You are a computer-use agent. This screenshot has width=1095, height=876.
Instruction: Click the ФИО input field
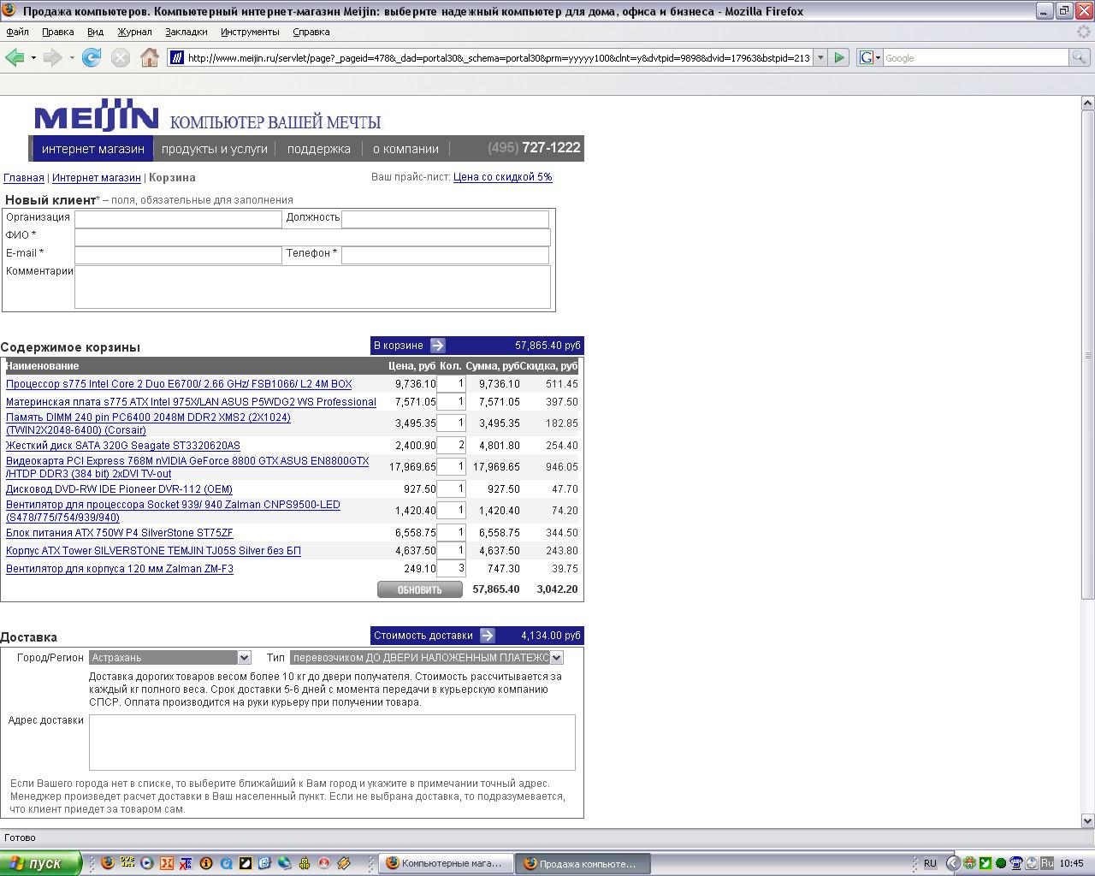coord(312,237)
